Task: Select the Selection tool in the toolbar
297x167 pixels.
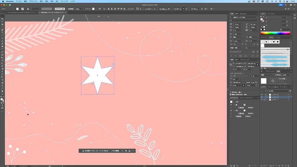Action: coord(2,16)
